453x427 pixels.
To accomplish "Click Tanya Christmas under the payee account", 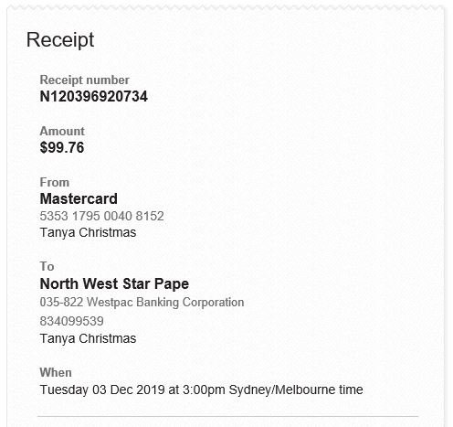I will coord(88,338).
